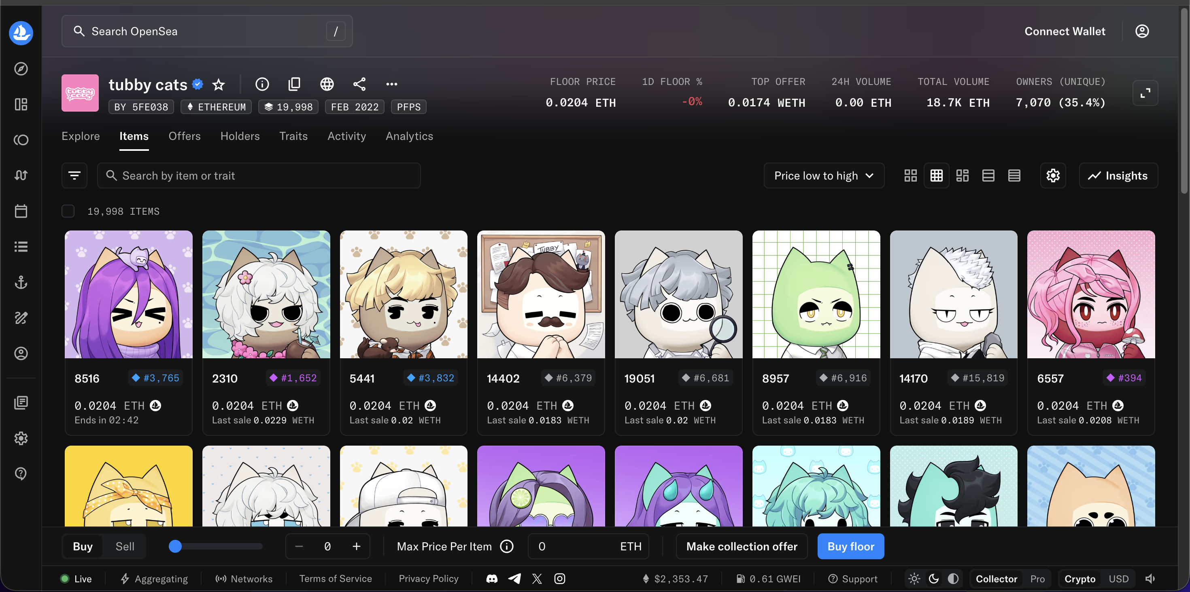This screenshot has height=592, width=1190.
Task: Go to the Traits tab
Action: (x=293, y=136)
